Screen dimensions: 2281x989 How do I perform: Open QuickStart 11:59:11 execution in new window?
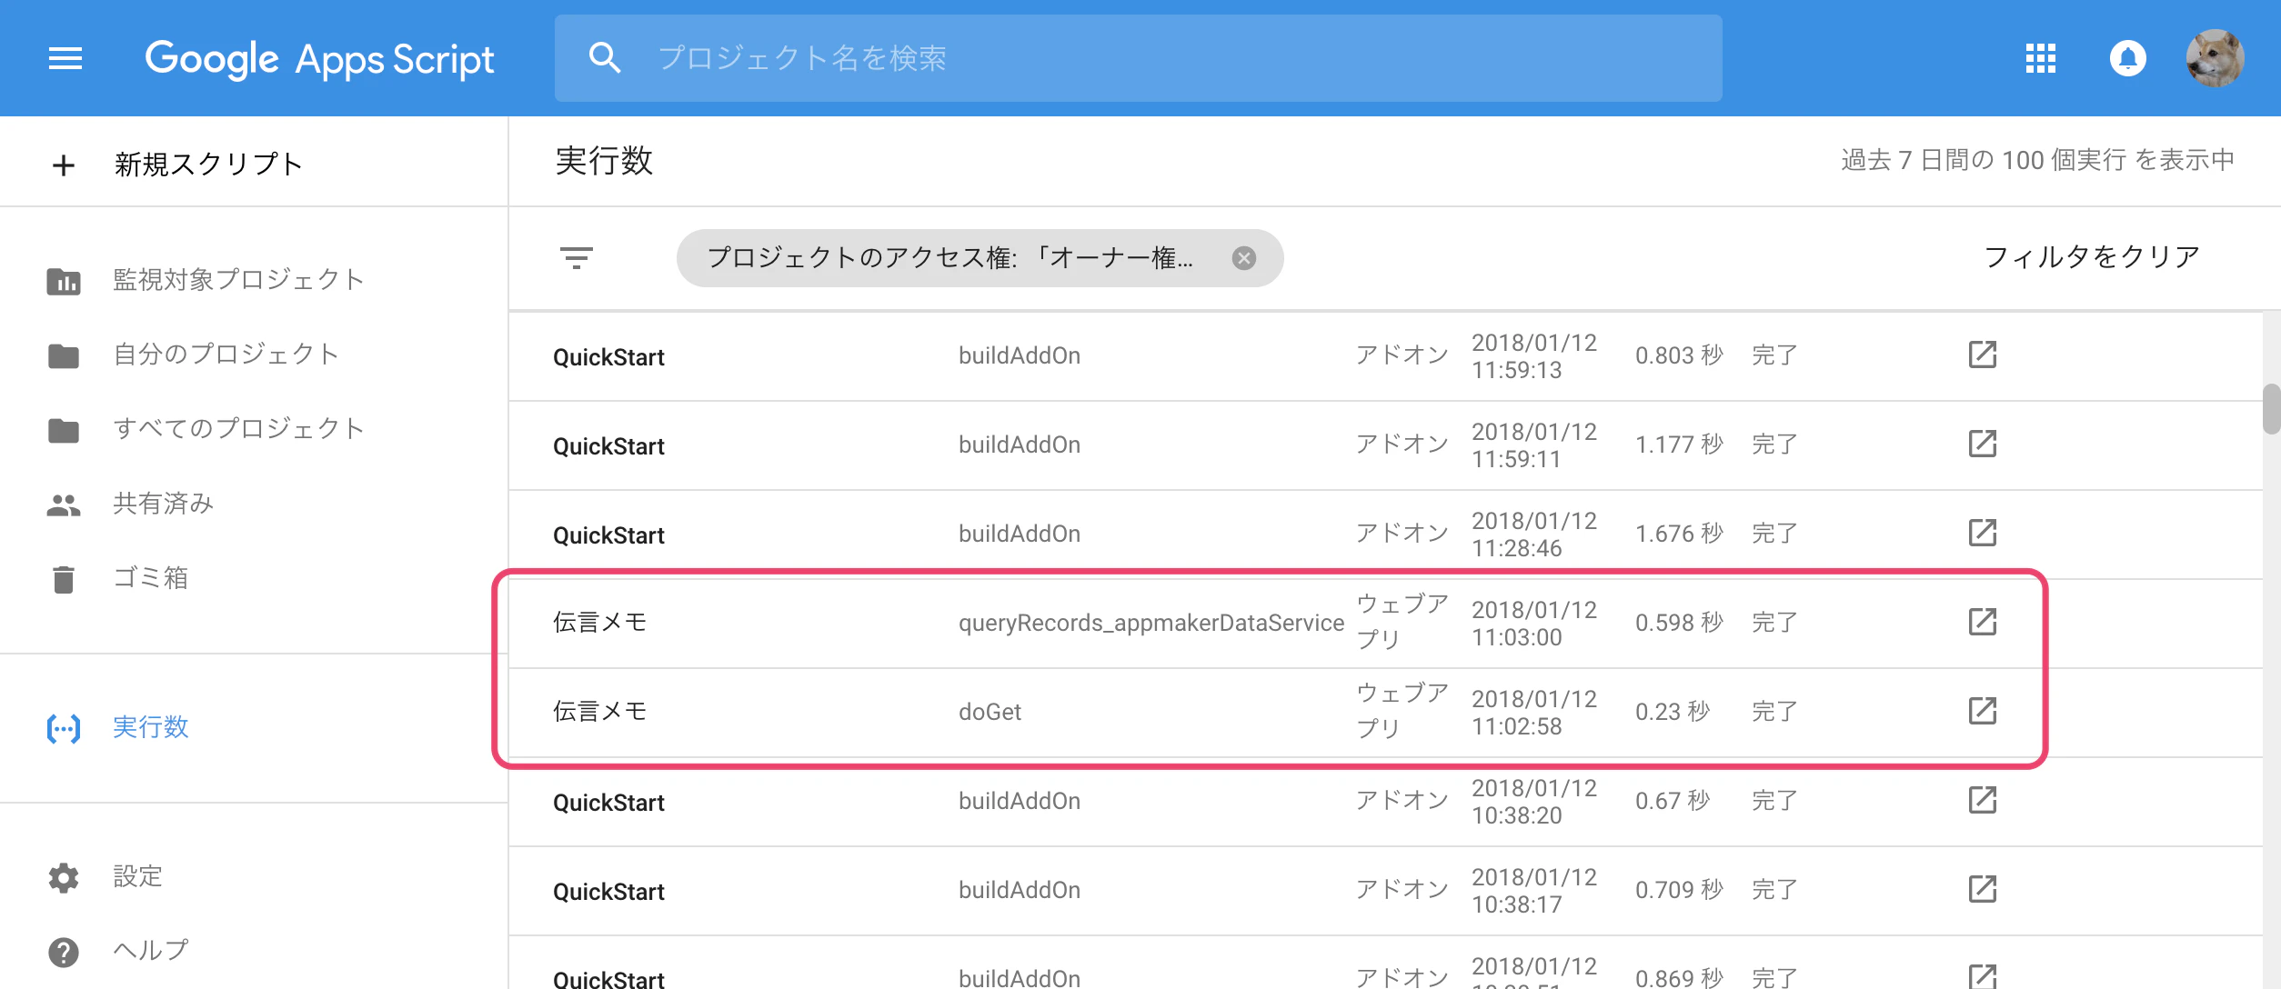pyautogui.click(x=1982, y=444)
